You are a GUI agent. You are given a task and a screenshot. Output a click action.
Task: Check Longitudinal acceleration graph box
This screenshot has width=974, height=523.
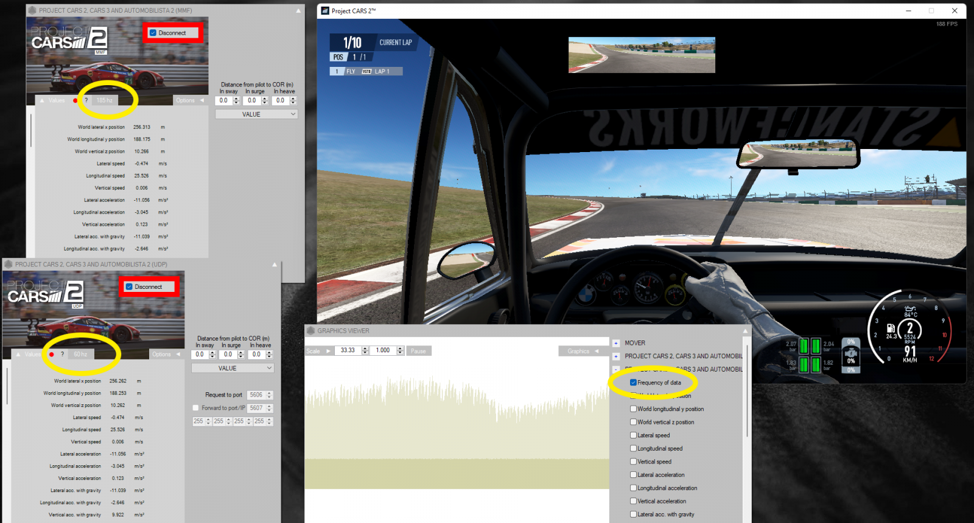click(x=633, y=488)
